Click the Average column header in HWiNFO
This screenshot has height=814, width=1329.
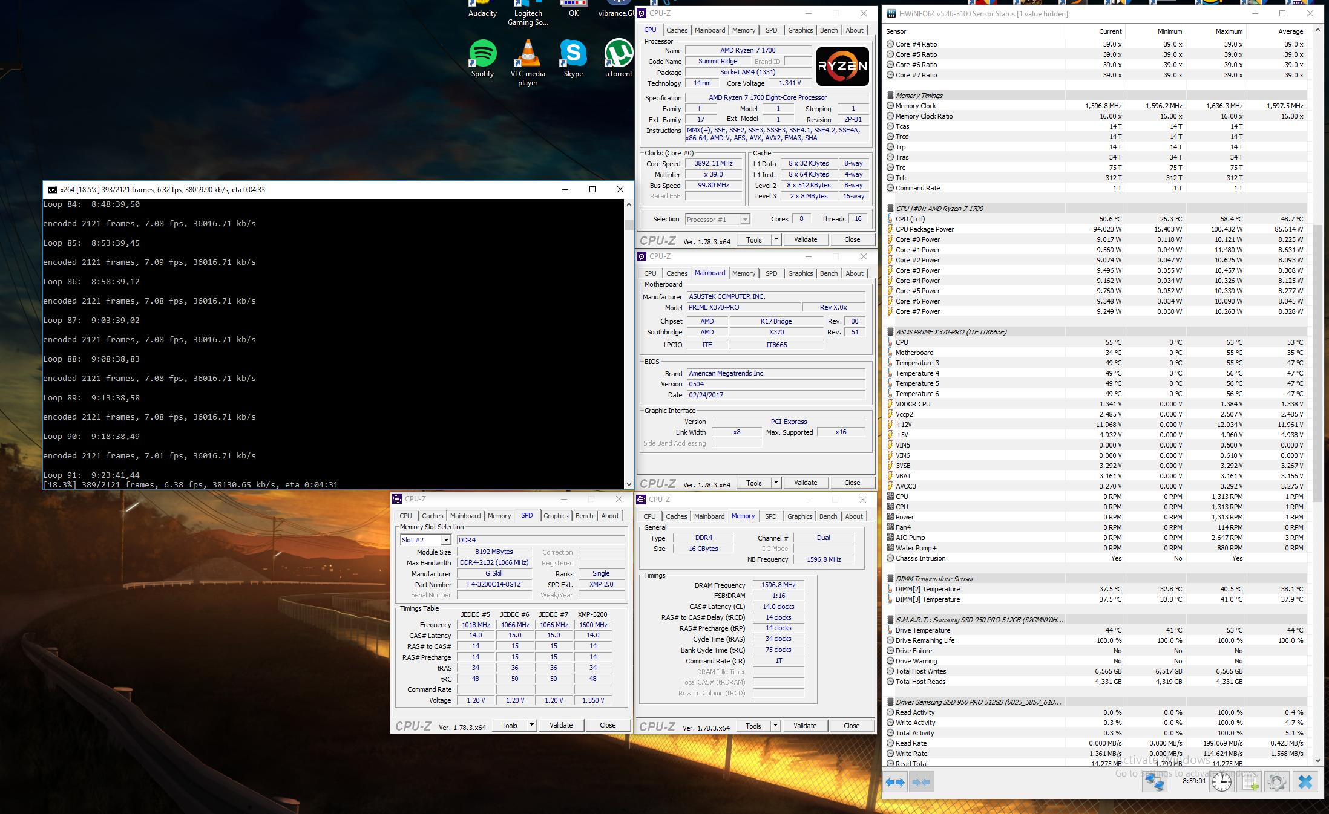pos(1276,31)
